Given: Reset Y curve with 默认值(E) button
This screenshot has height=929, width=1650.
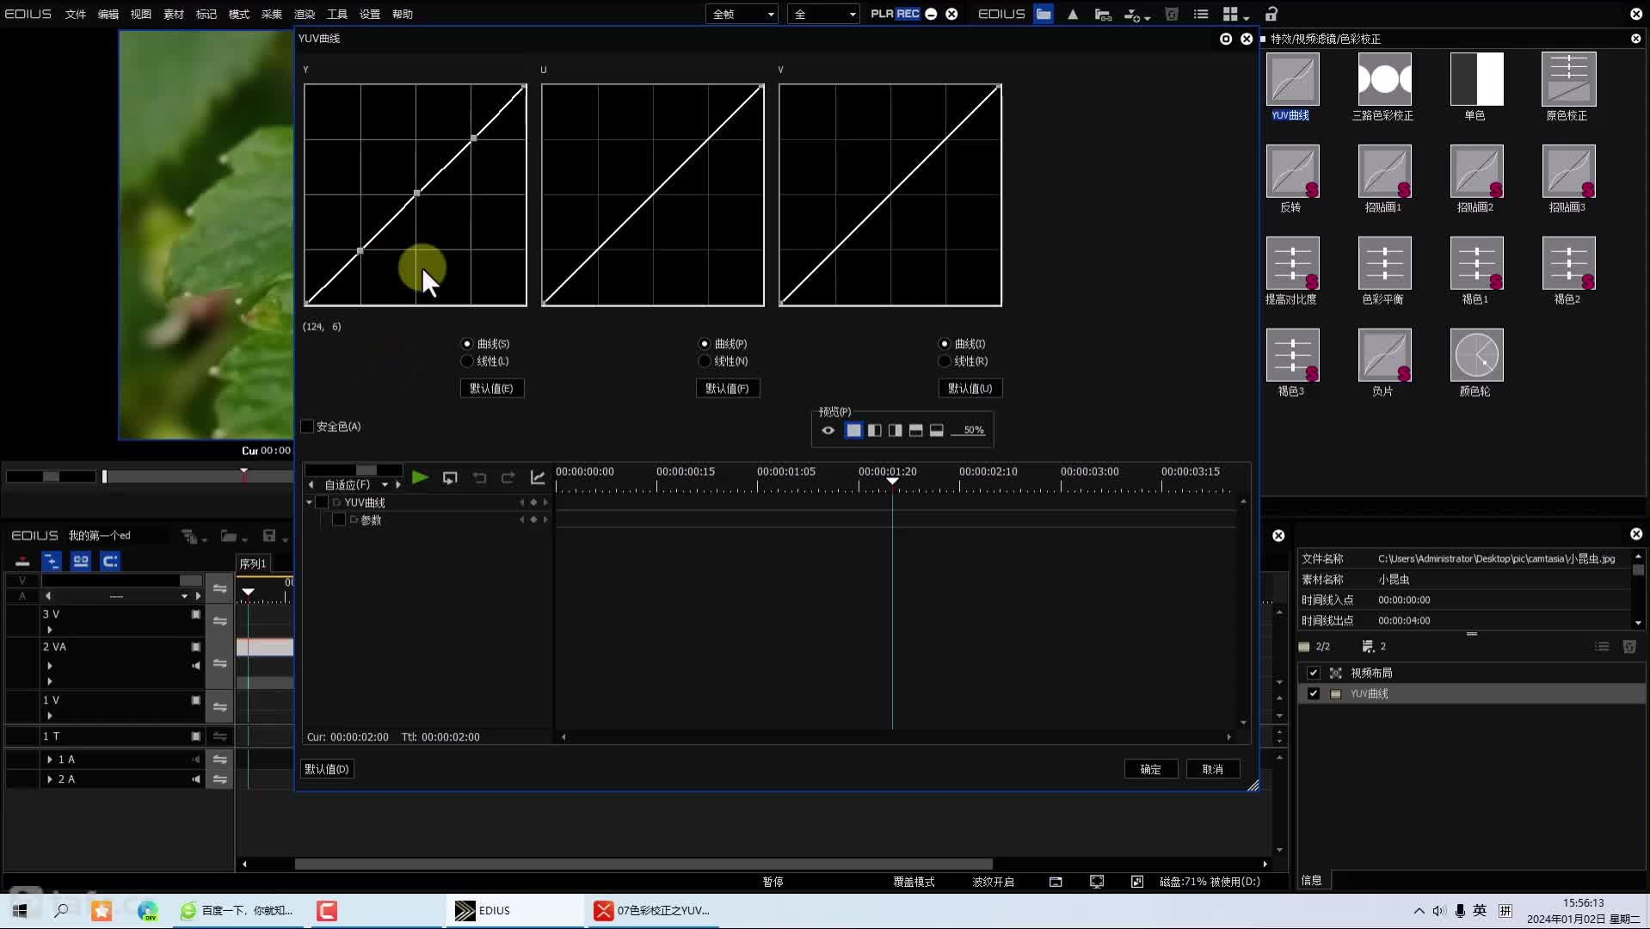Looking at the screenshot, I should (491, 388).
